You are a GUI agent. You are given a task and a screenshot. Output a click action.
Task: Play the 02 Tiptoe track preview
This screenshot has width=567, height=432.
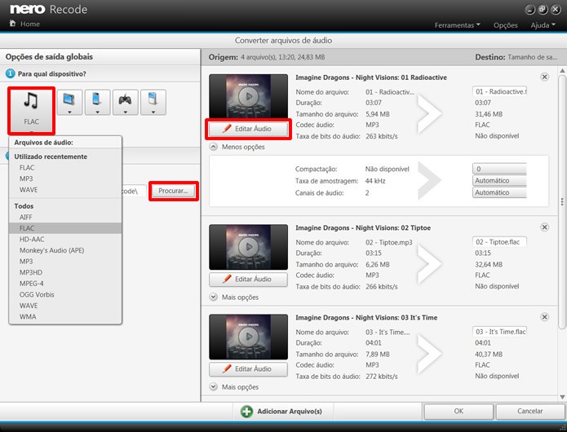(x=249, y=247)
